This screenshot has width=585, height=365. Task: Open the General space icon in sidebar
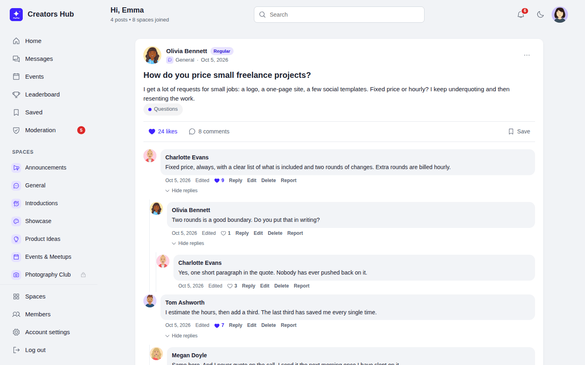[x=16, y=185]
